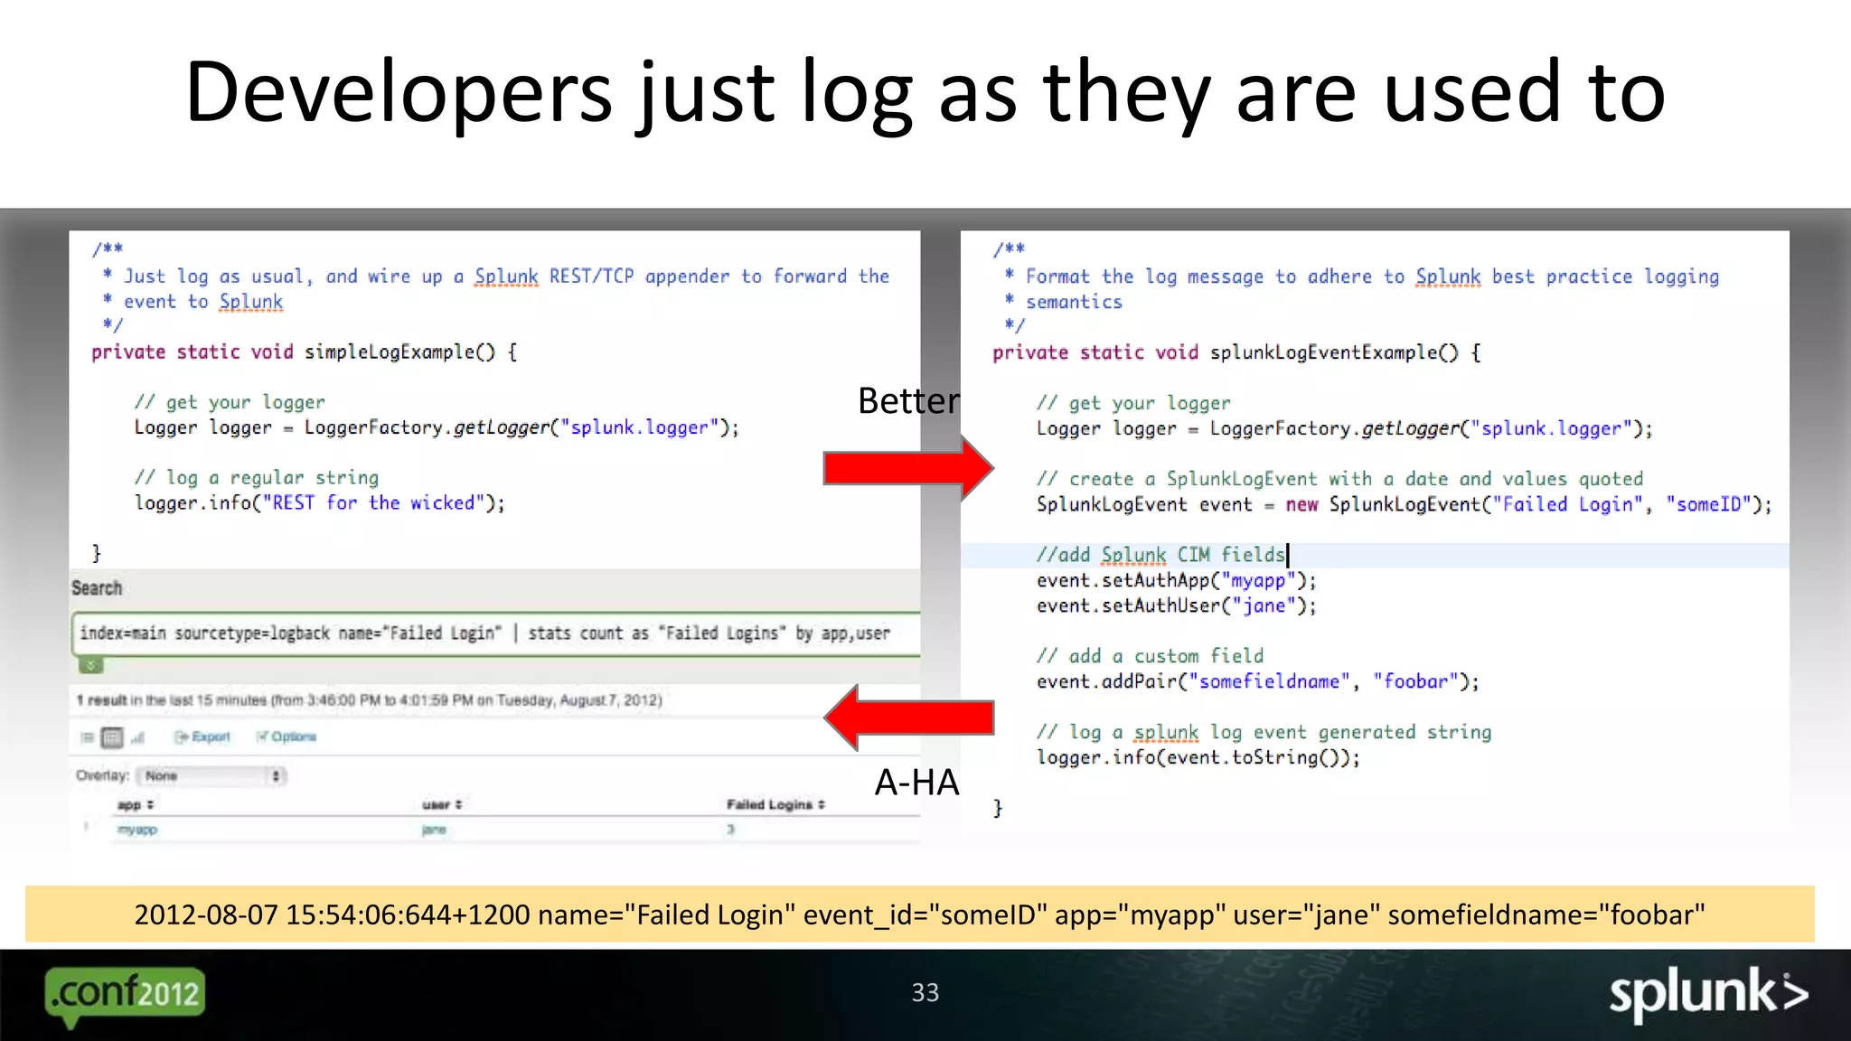Viewport: 1851px width, 1041px height.
Task: Click the myapp result cell
Action: 137,830
